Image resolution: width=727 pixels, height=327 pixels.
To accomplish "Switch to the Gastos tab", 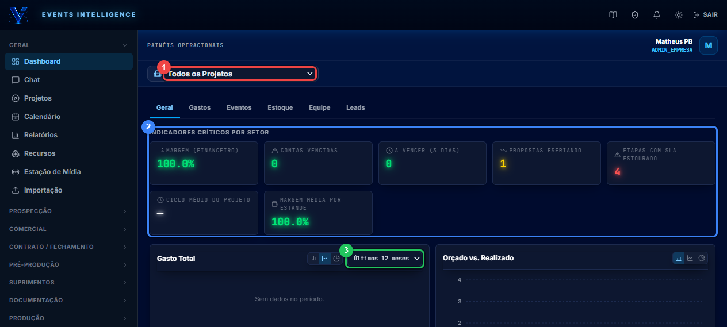I will 200,107.
